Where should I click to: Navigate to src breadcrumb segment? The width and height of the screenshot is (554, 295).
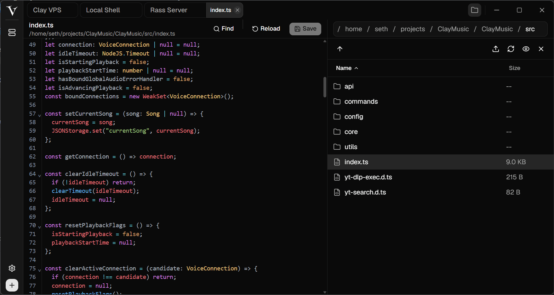pos(530,29)
